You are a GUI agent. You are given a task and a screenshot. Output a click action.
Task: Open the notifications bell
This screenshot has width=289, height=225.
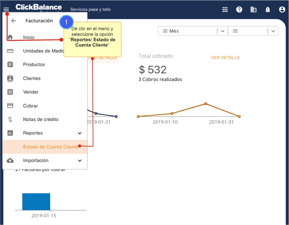[x=268, y=10]
